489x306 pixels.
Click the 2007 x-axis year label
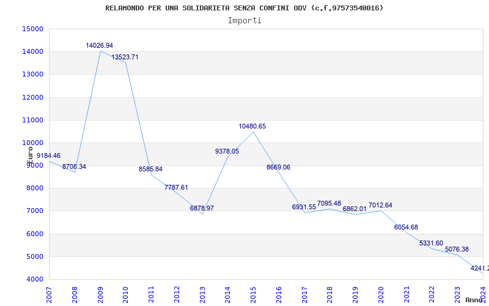50,295
